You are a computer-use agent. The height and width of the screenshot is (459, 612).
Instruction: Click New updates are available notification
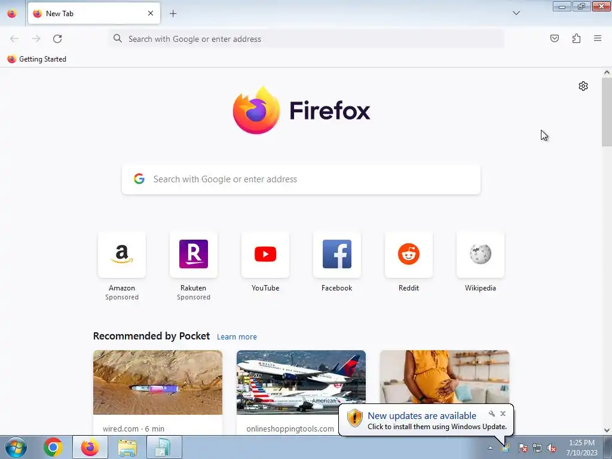click(x=422, y=416)
